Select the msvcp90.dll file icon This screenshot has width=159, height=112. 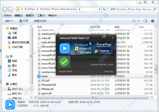click(39, 55)
